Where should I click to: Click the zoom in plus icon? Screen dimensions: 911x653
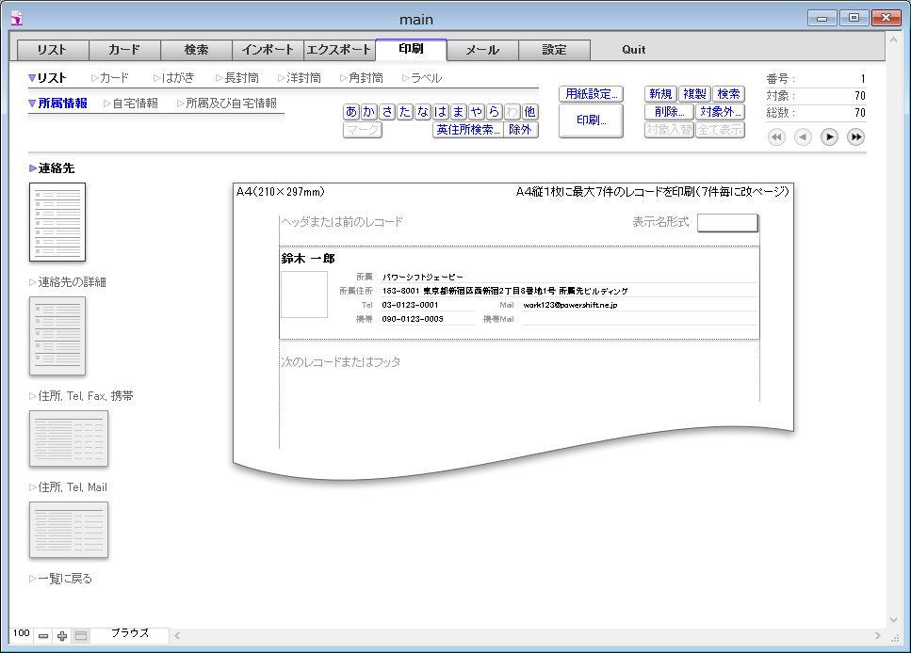point(62,636)
